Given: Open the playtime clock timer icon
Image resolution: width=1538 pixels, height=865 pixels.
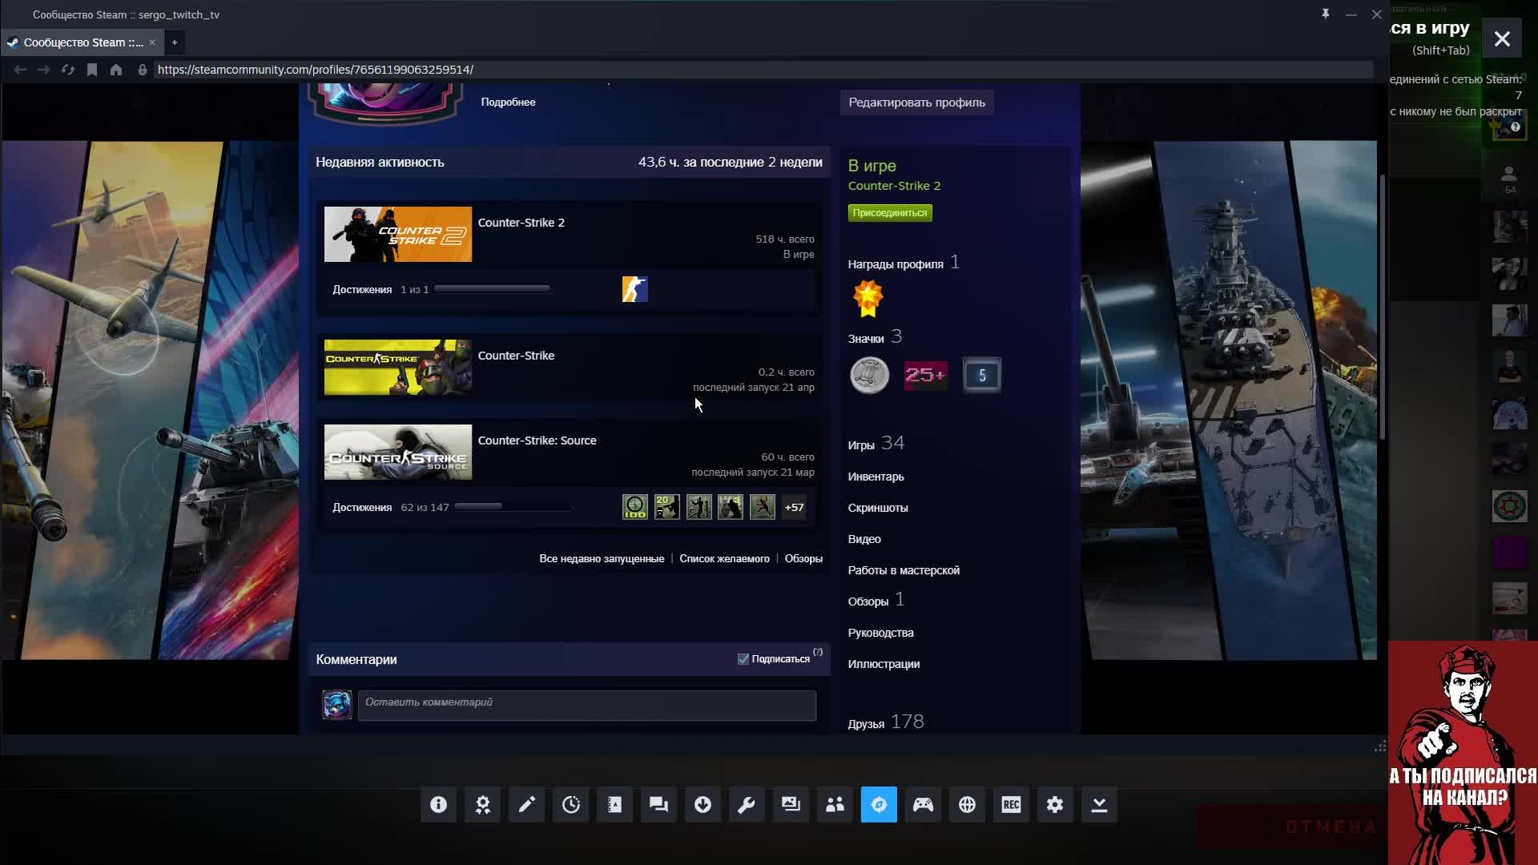Looking at the screenshot, I should point(570,805).
